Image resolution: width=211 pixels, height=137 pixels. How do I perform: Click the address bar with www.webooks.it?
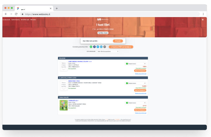(x=110, y=14)
